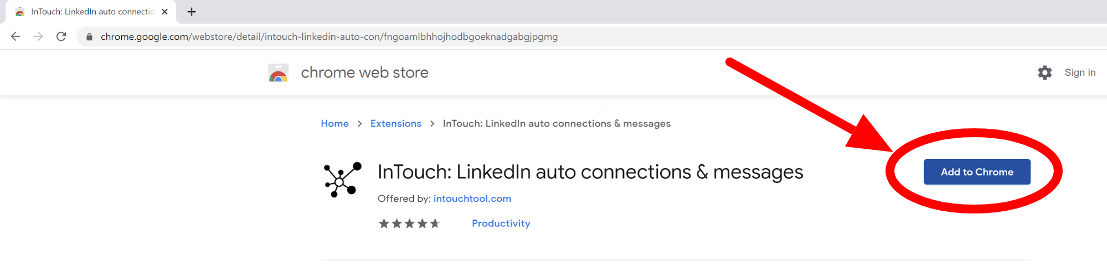Open the web store settings gear
The height and width of the screenshot is (271, 1107).
(1044, 72)
